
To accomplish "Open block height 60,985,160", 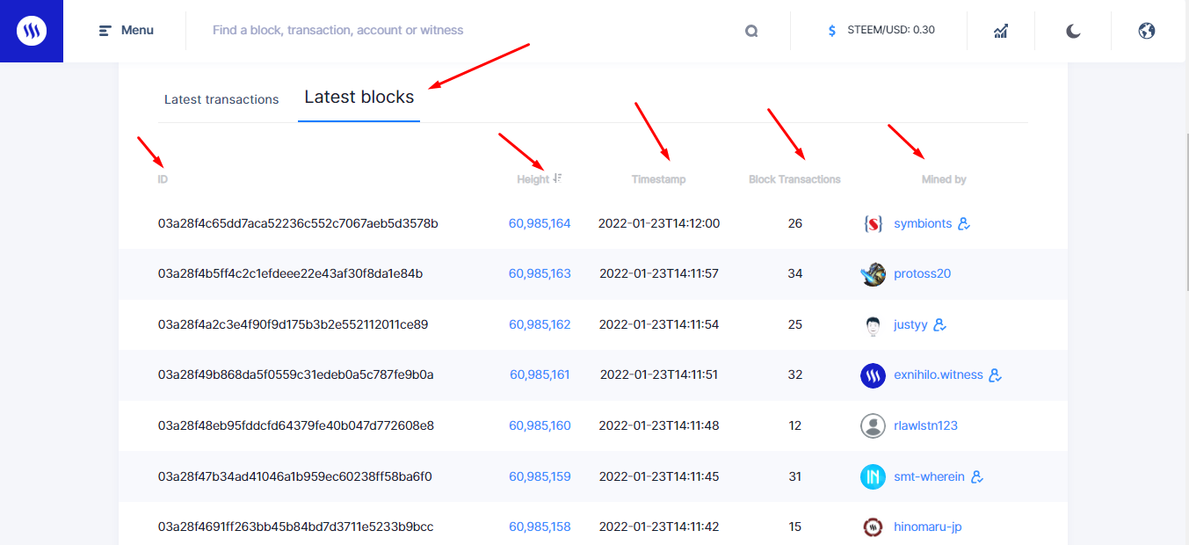I will point(540,425).
